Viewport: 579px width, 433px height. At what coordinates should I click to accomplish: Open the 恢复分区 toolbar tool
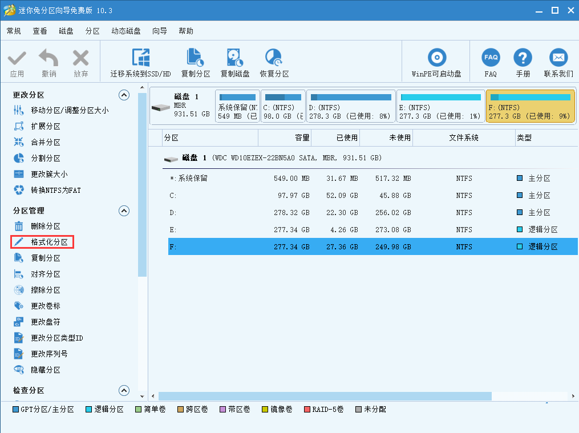click(x=274, y=63)
